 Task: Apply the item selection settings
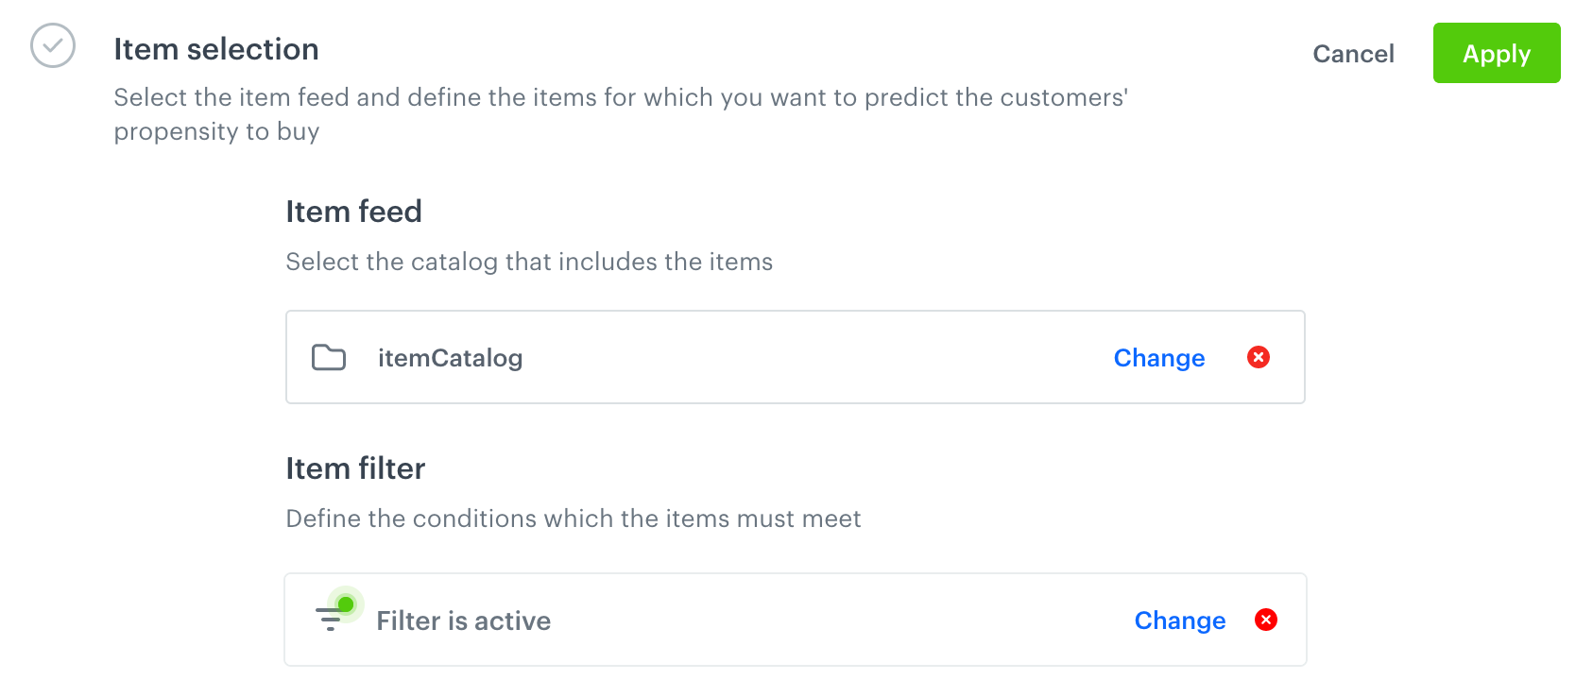pyautogui.click(x=1496, y=53)
